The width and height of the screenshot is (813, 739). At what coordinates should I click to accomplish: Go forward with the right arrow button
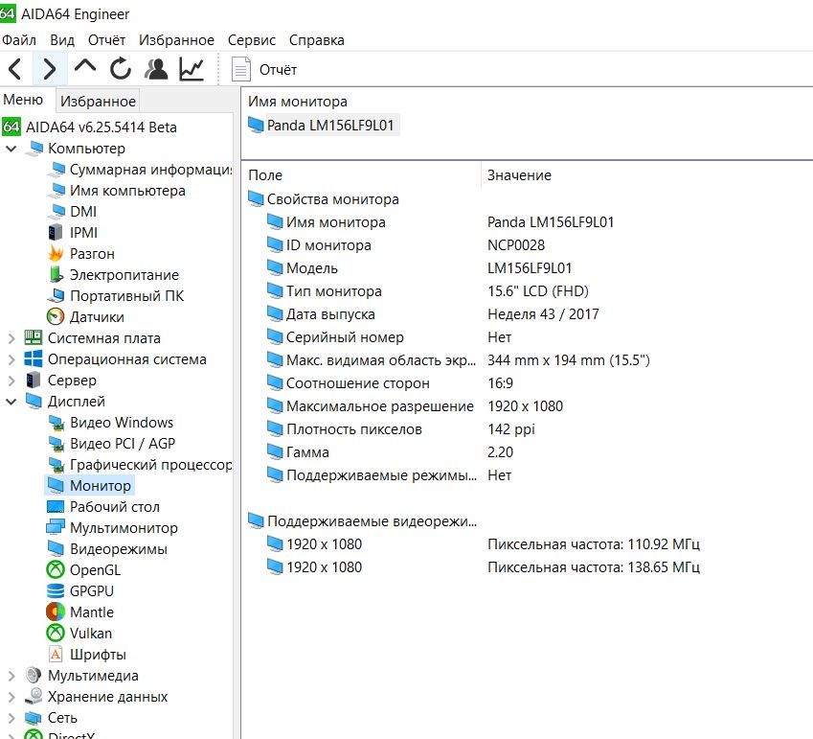pyautogui.click(x=50, y=69)
